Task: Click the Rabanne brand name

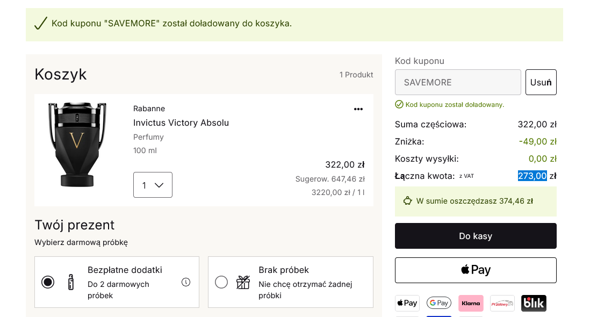Action: tap(149, 109)
